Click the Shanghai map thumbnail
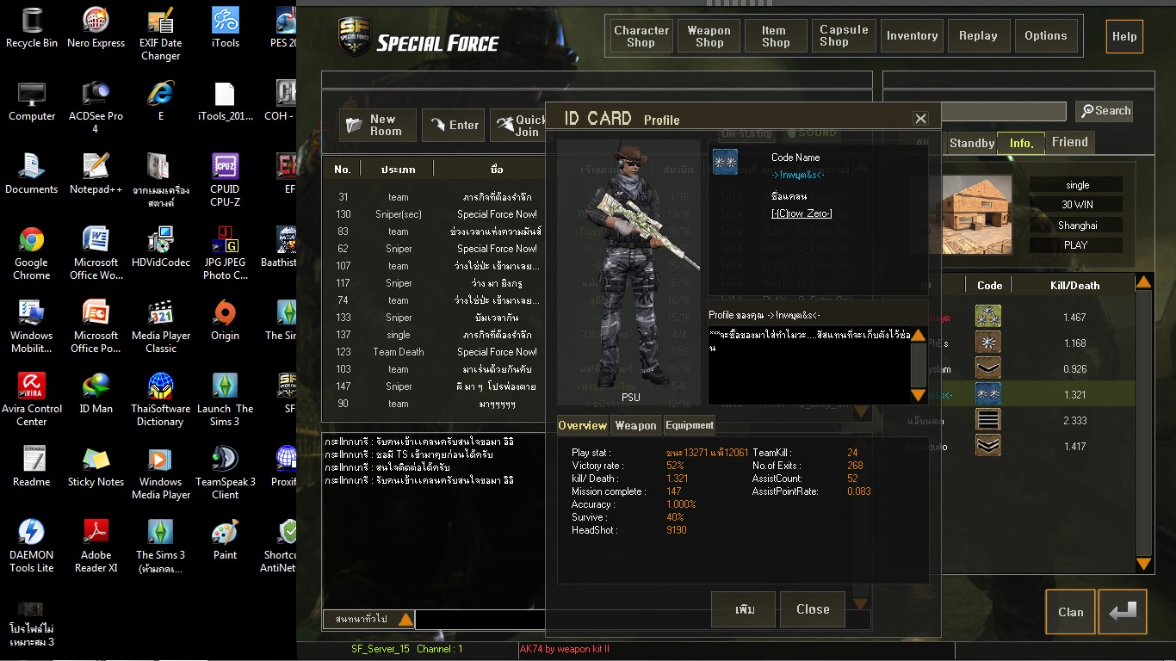Screen dimensions: 1176x661 [976, 215]
